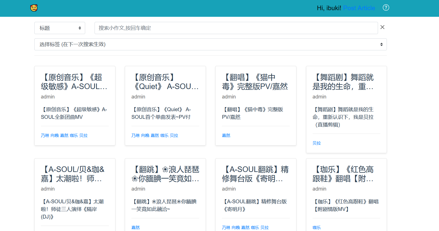Clear the search with the X icon

[x=382, y=27]
